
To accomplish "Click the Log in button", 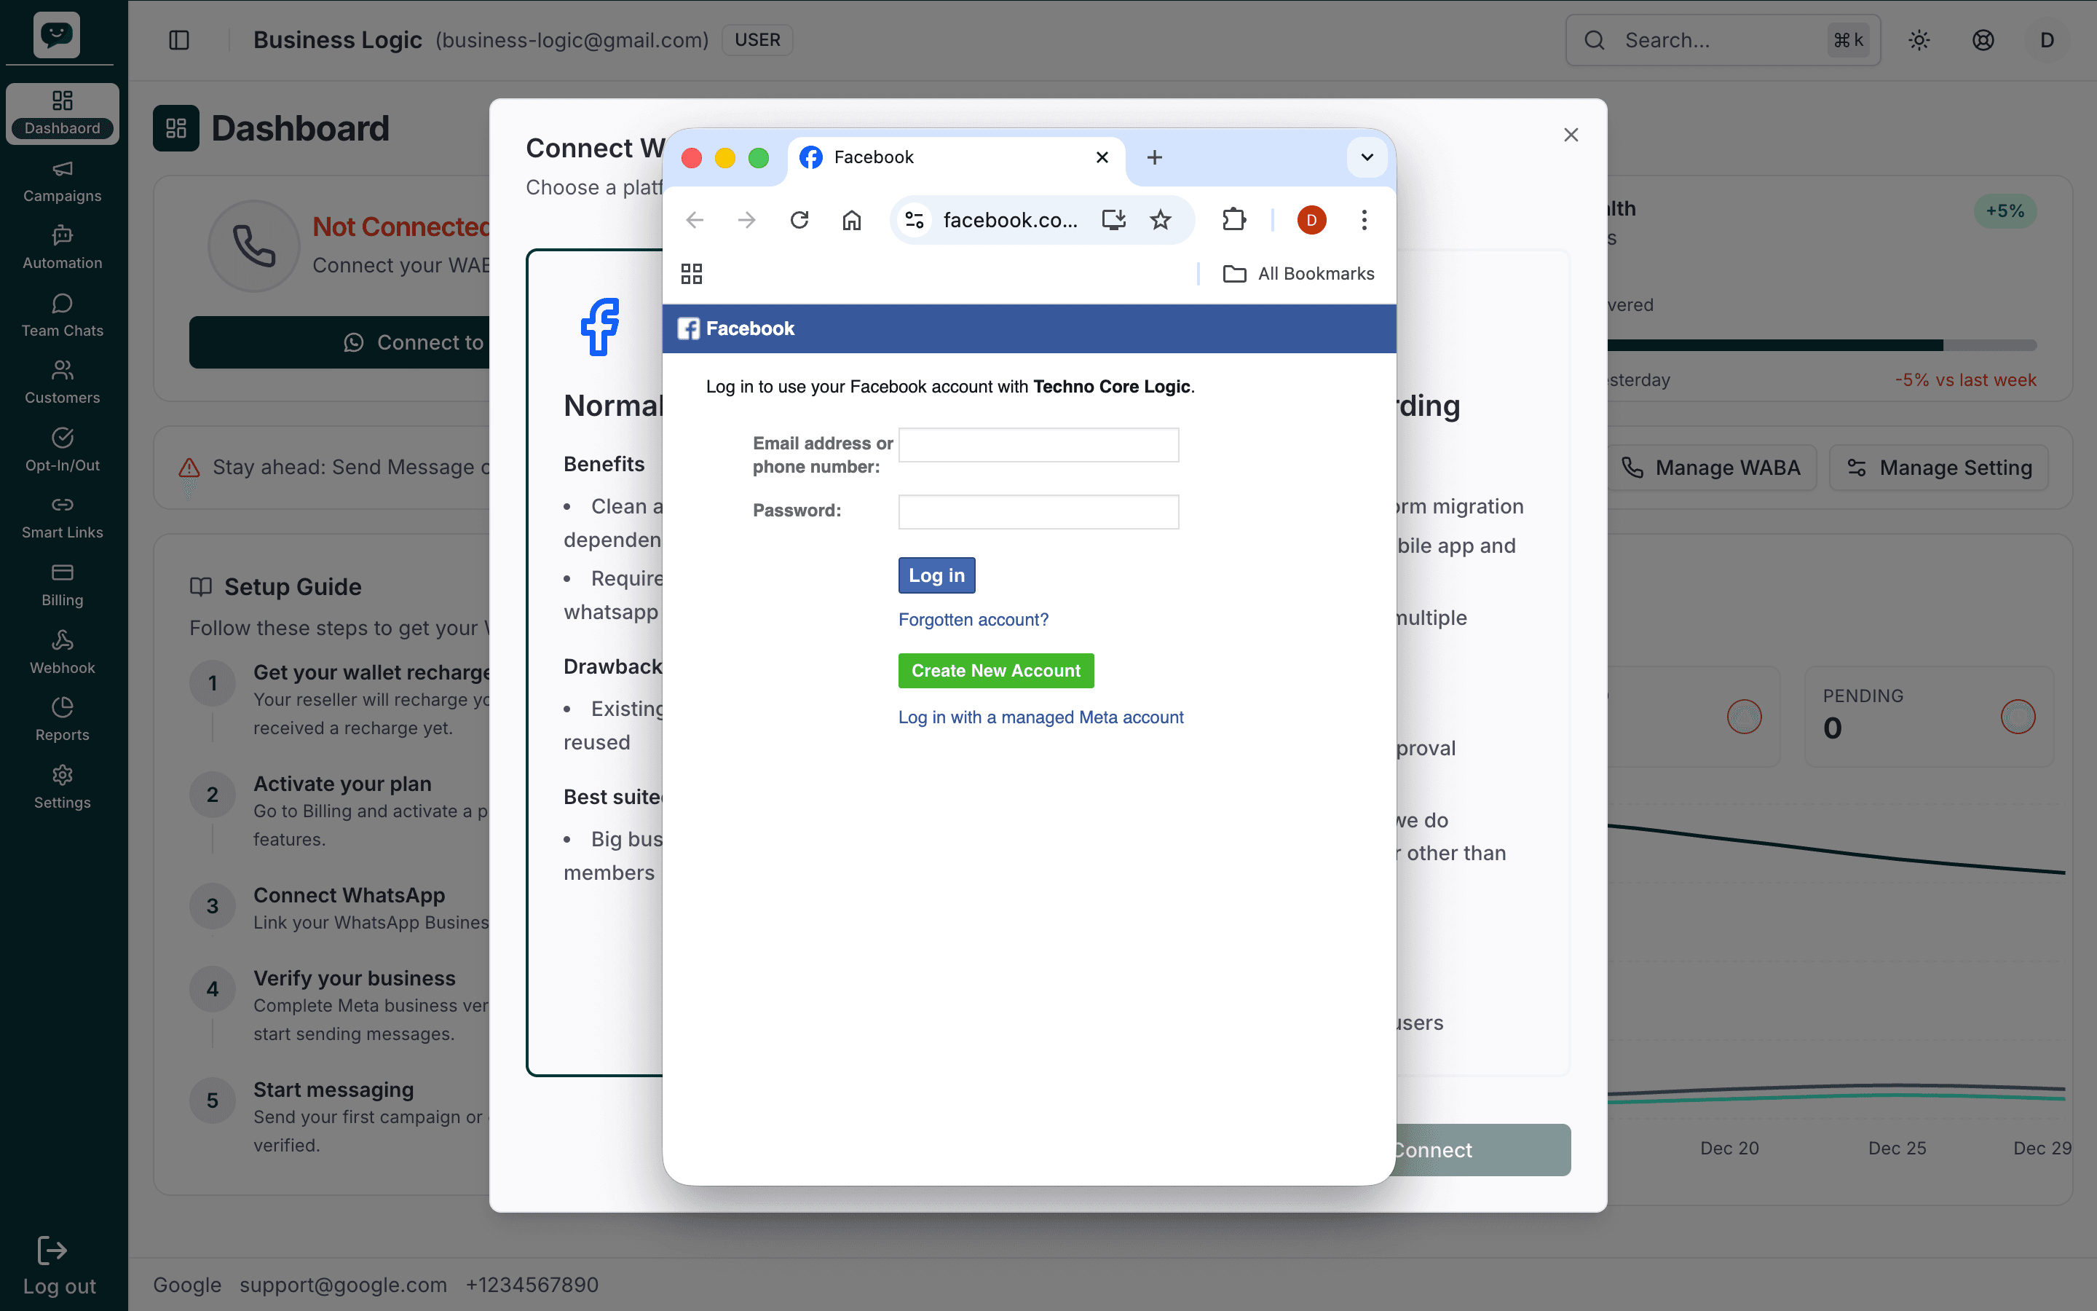I will 936,575.
